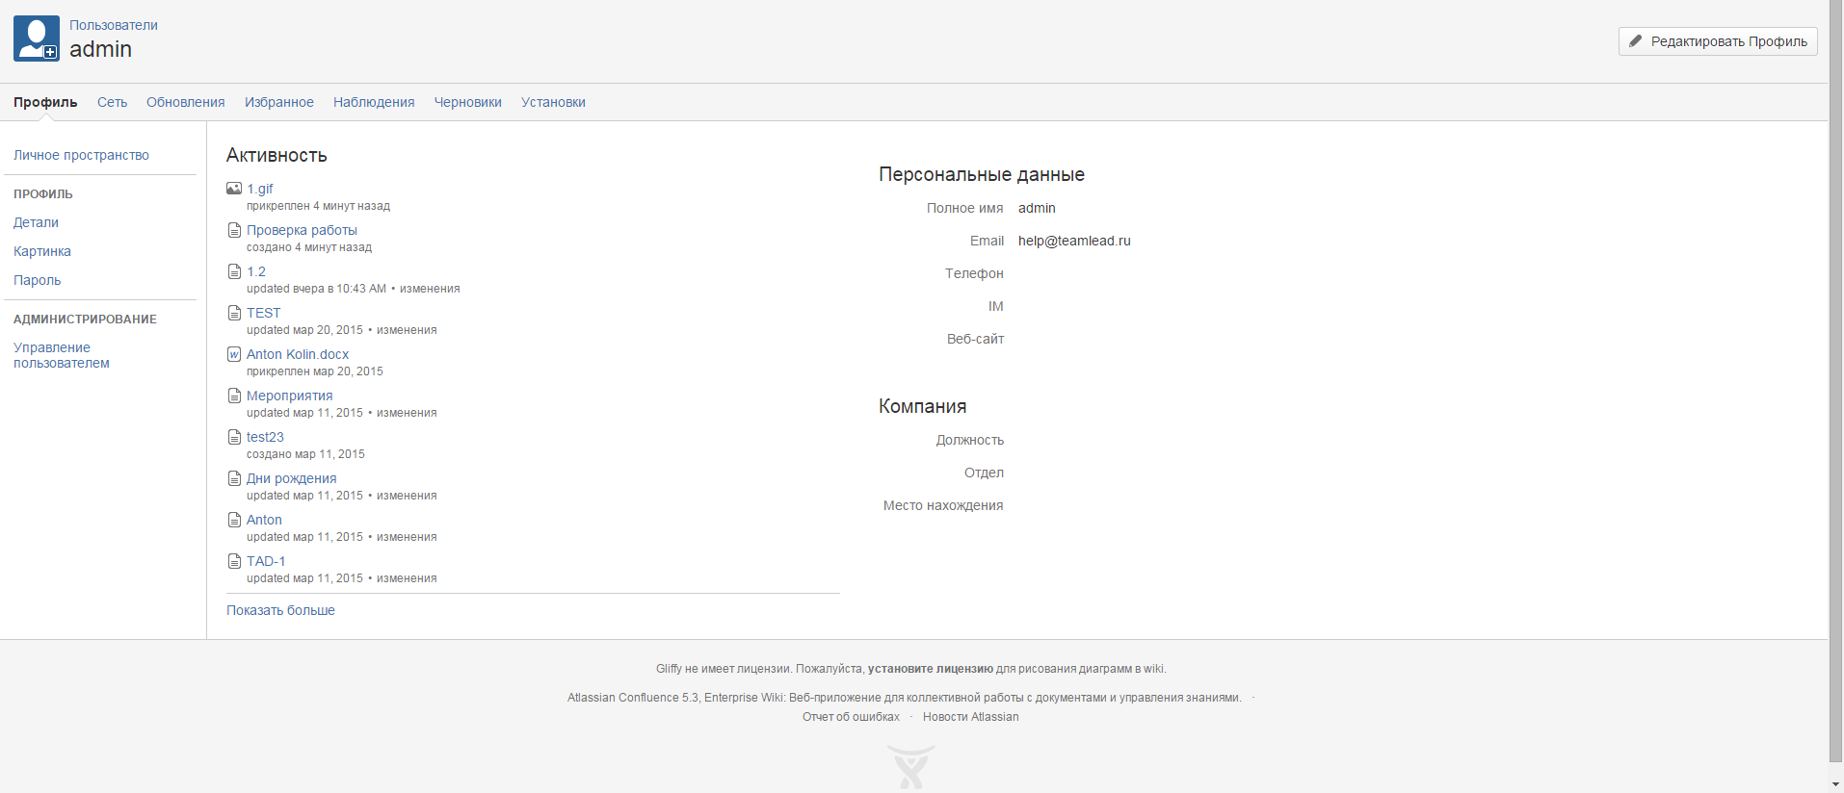Click the scrollbar down arrow
Viewport: 1844px width, 793px height.
coord(1835,784)
